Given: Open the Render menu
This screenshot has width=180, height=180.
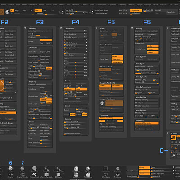Looking at the screenshot, I should (x=41, y=4).
